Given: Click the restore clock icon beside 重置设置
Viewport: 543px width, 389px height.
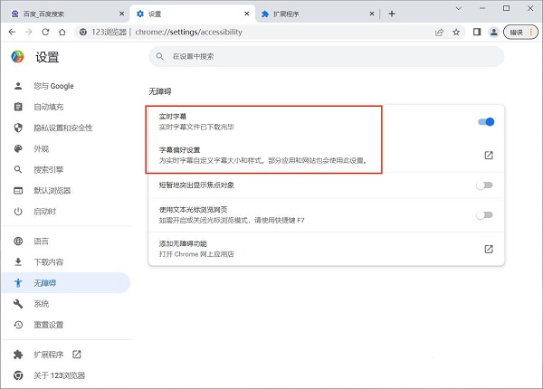Looking at the screenshot, I should pos(18,325).
